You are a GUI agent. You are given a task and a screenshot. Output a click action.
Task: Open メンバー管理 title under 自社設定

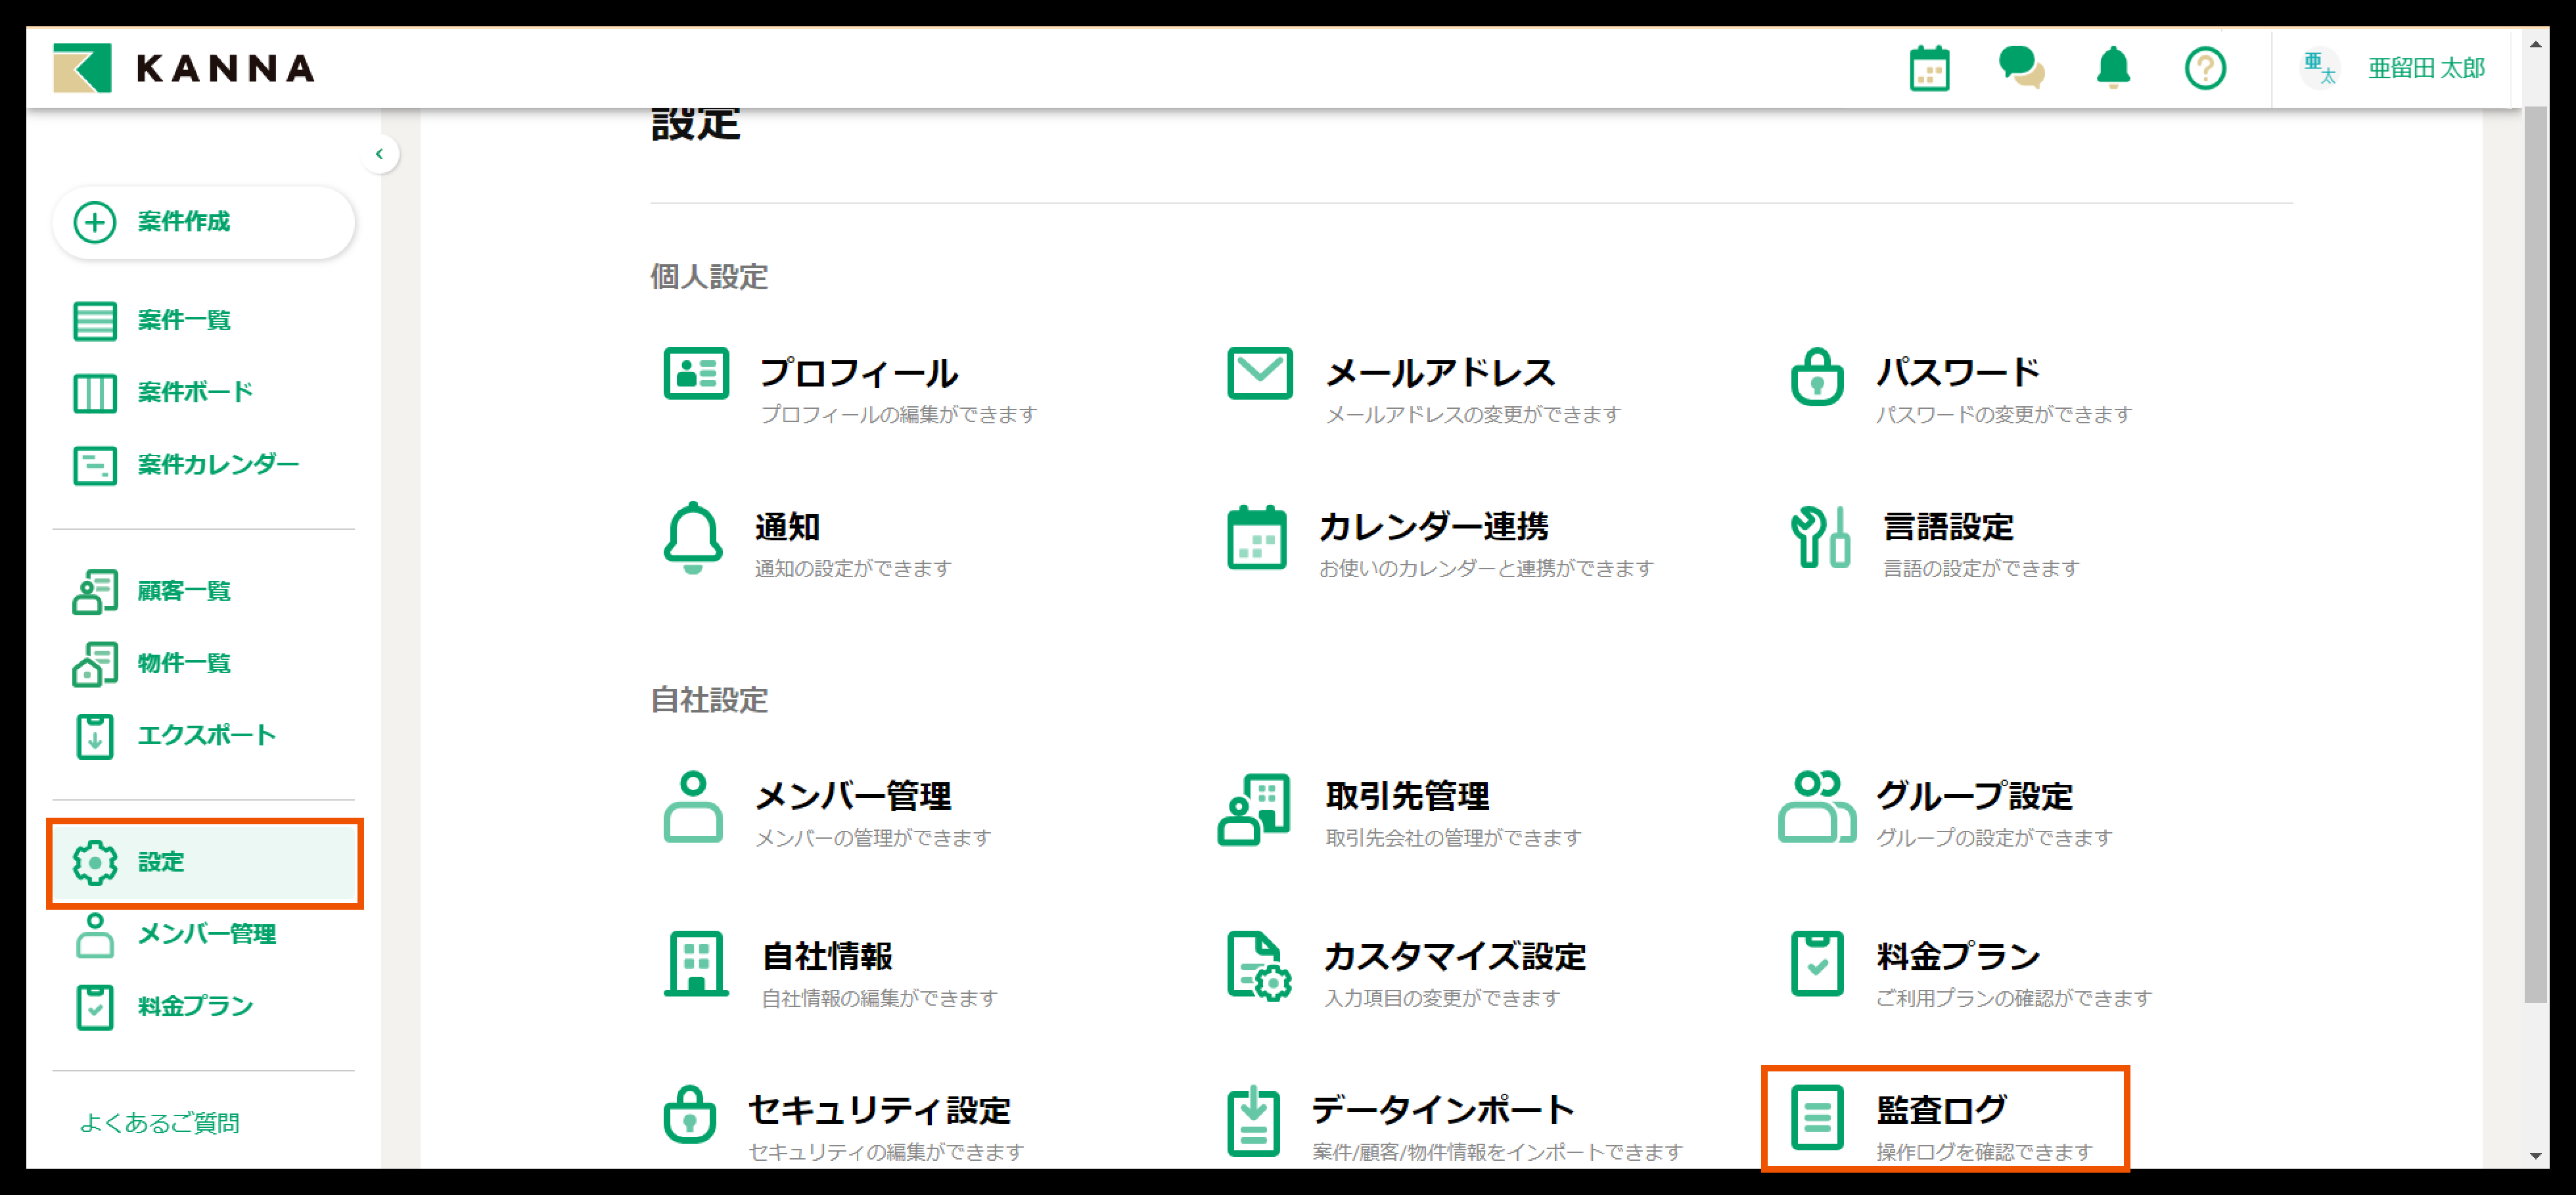click(x=853, y=796)
